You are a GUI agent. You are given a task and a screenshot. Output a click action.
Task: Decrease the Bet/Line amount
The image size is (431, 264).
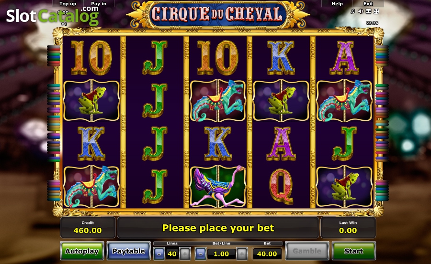point(200,254)
